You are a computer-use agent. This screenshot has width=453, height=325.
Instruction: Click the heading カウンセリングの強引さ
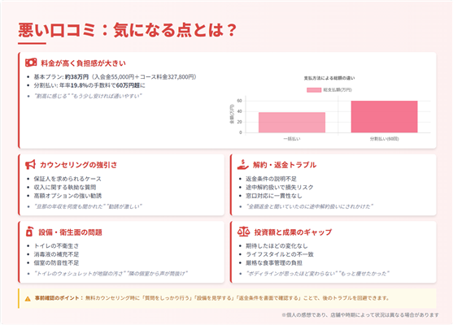(78, 165)
